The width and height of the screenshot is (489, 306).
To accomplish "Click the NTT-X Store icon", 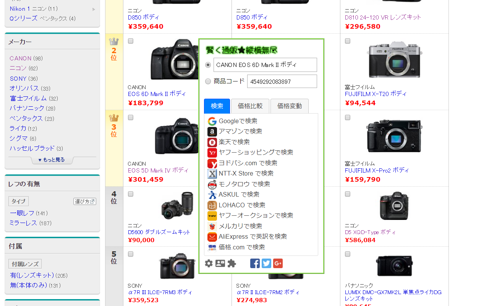I will coord(212,174).
